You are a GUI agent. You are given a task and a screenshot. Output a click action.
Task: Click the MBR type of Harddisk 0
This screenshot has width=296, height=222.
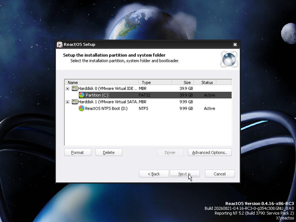tap(143, 89)
